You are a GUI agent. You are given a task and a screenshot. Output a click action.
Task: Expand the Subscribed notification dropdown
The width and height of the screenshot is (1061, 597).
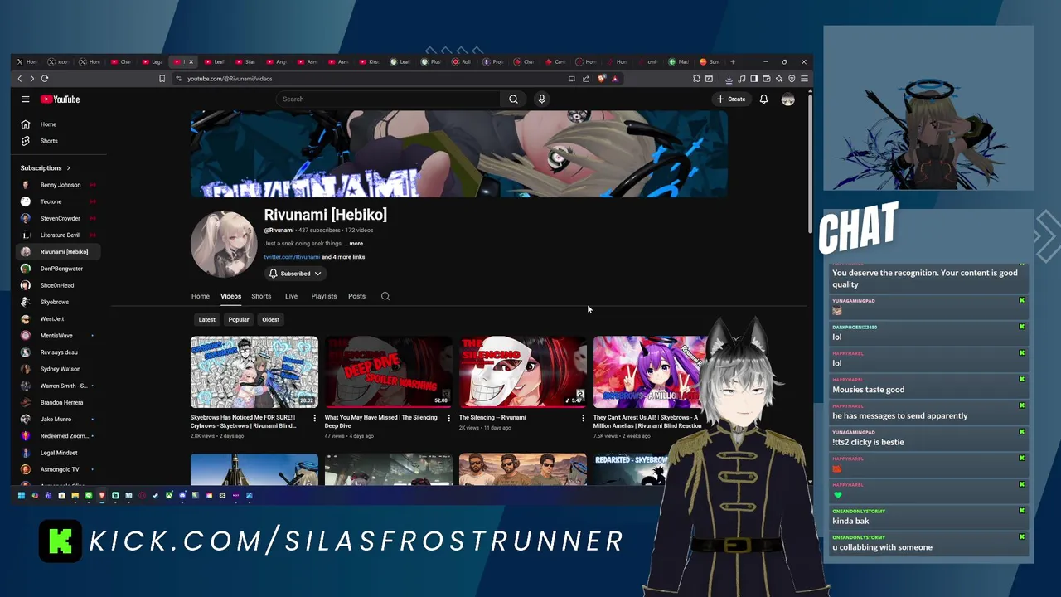pyautogui.click(x=295, y=274)
